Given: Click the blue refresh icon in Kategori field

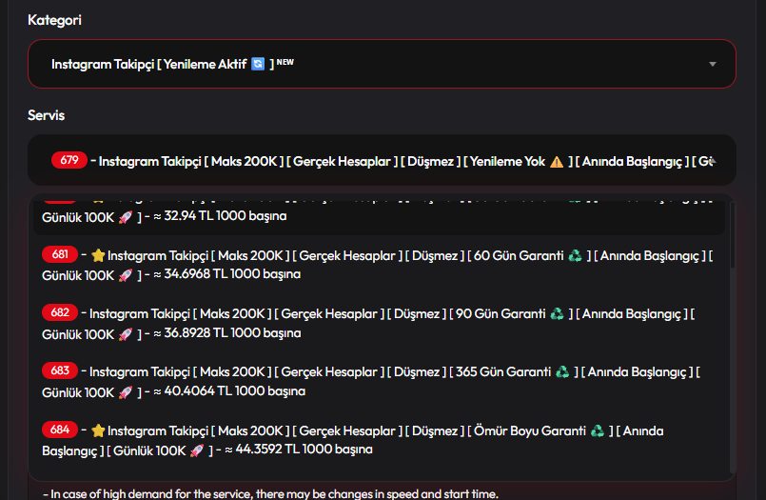Looking at the screenshot, I should [x=257, y=64].
